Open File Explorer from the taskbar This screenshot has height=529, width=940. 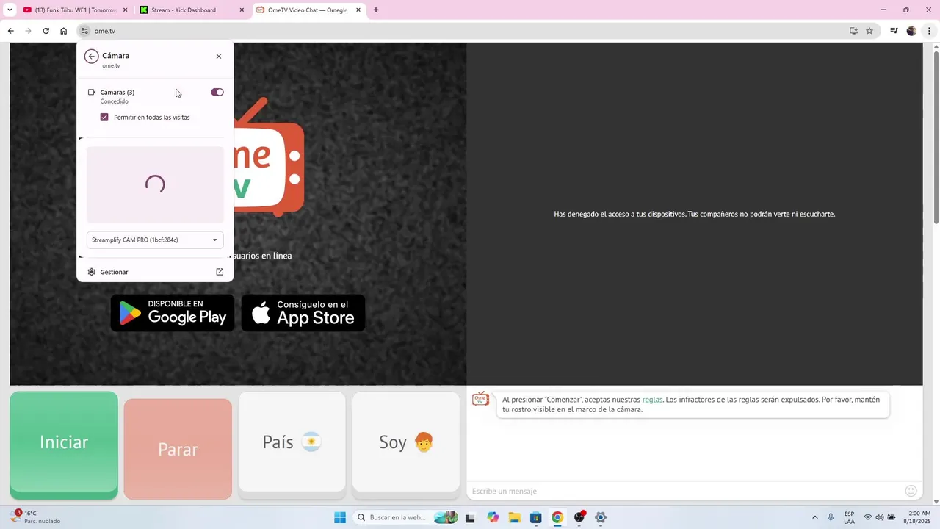(x=514, y=517)
